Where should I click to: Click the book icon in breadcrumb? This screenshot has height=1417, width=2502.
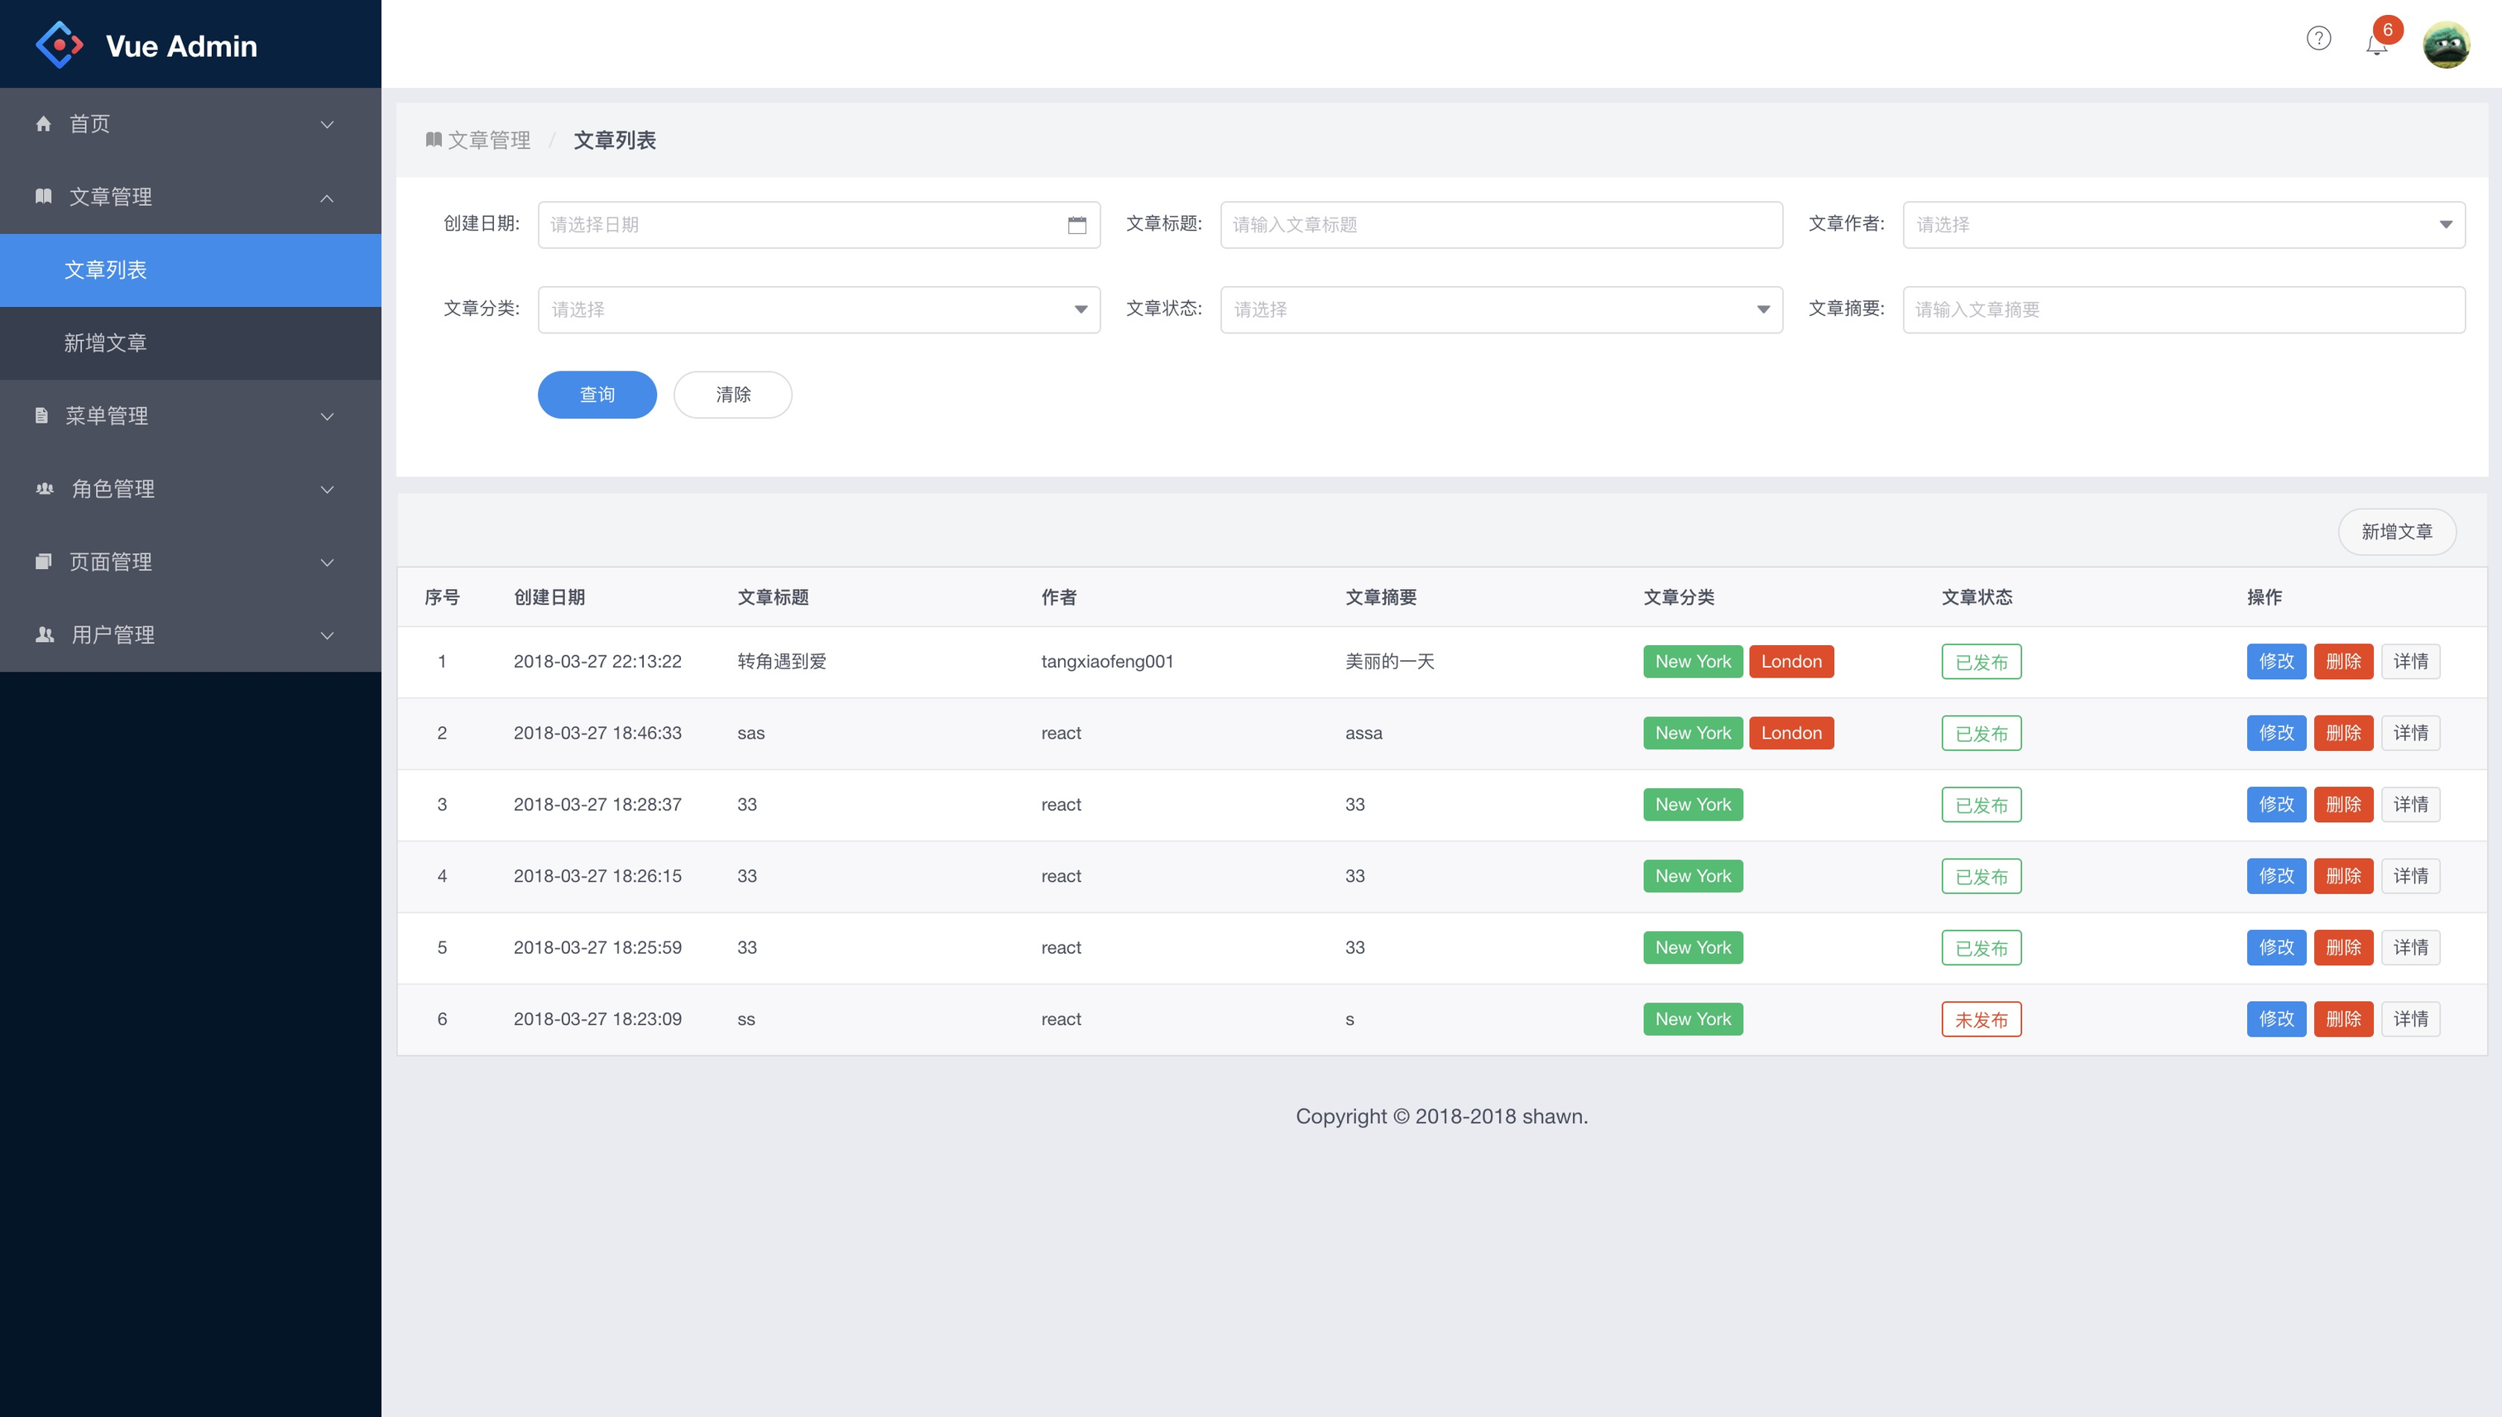point(434,140)
